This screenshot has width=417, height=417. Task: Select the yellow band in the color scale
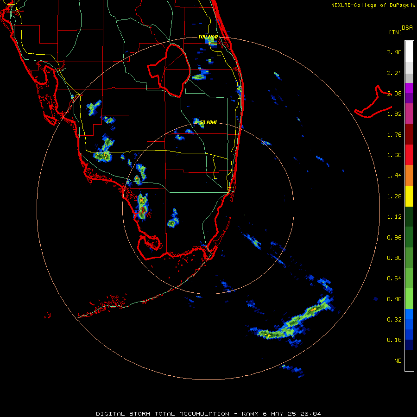[409, 196]
